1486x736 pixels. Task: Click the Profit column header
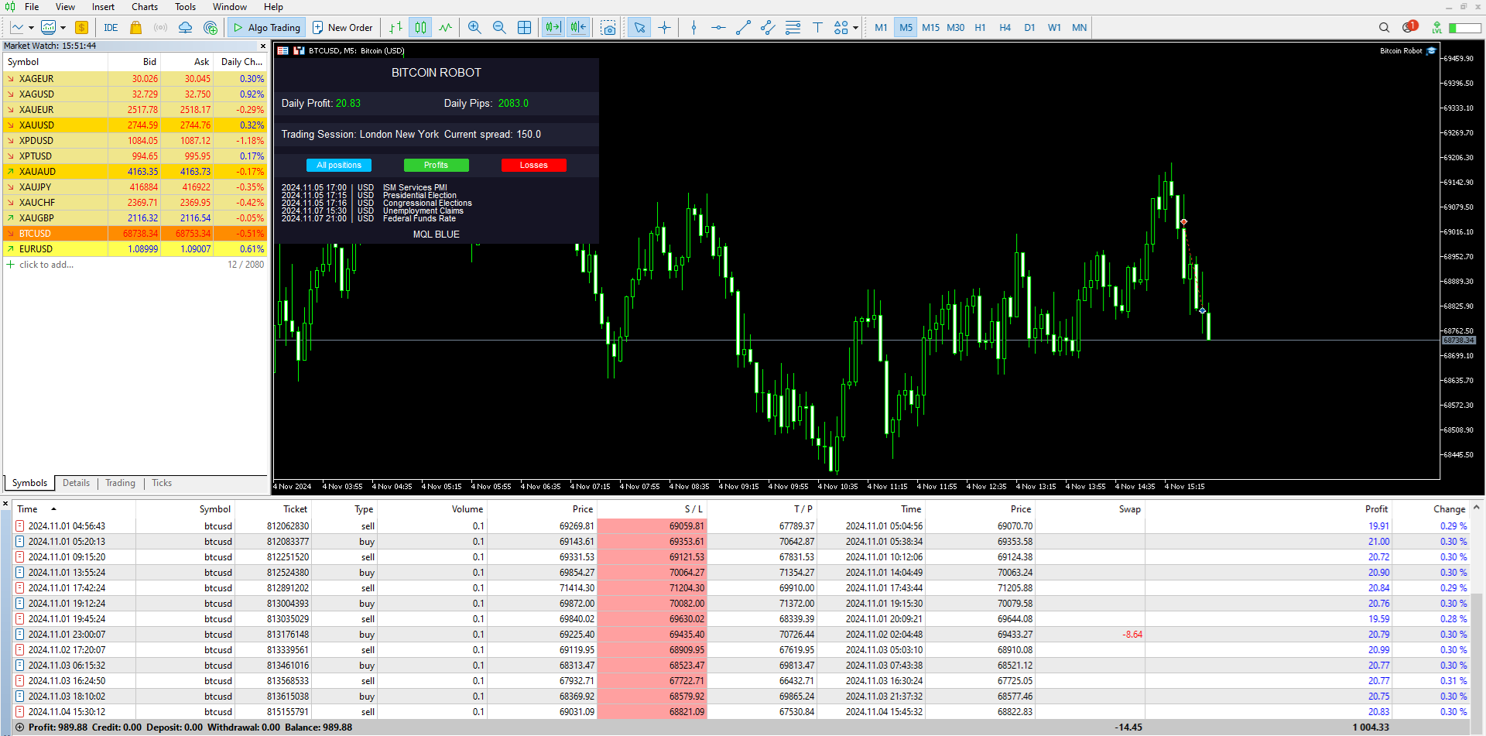click(x=1376, y=509)
